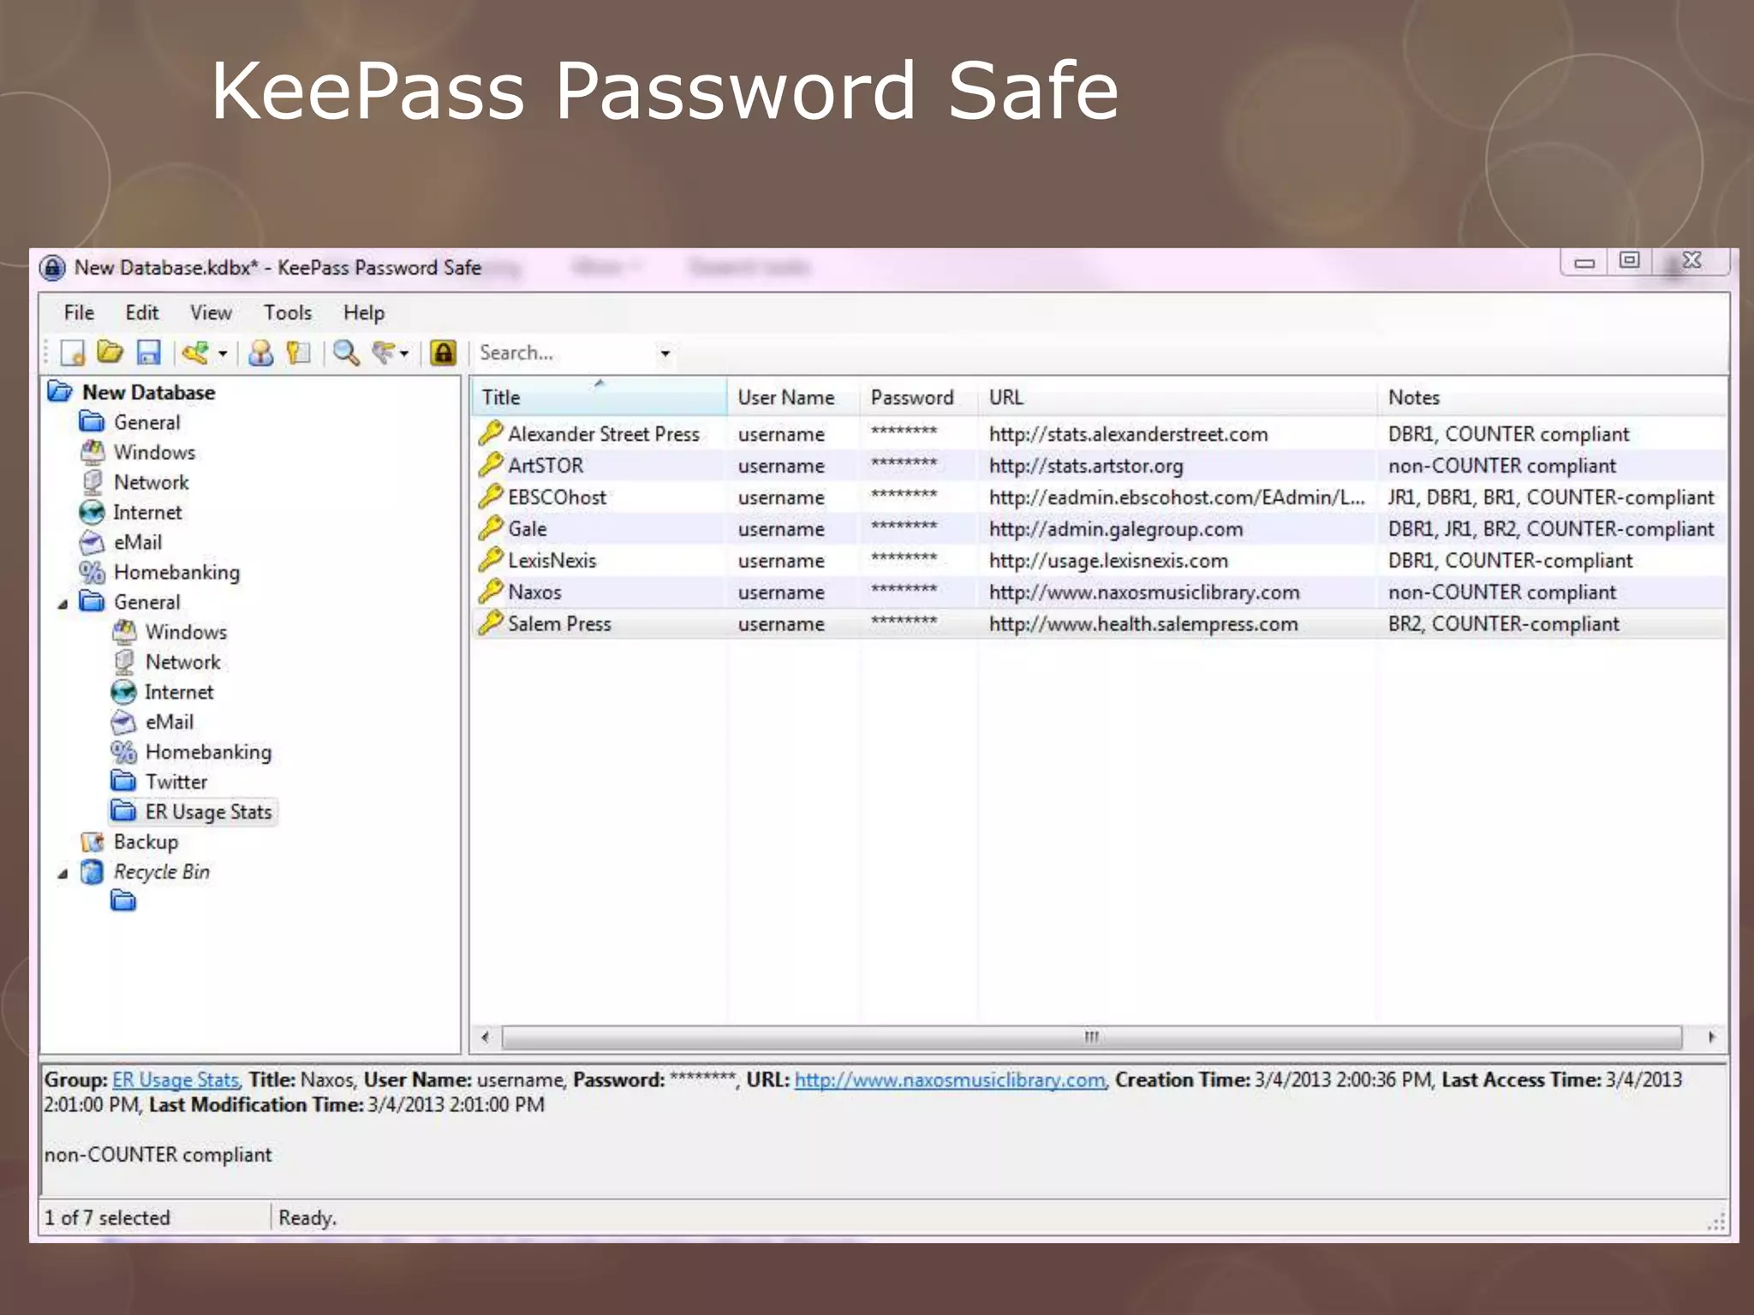Select the ER Usage Stats group
Image resolution: width=1754 pixels, height=1315 pixels.
click(x=208, y=812)
